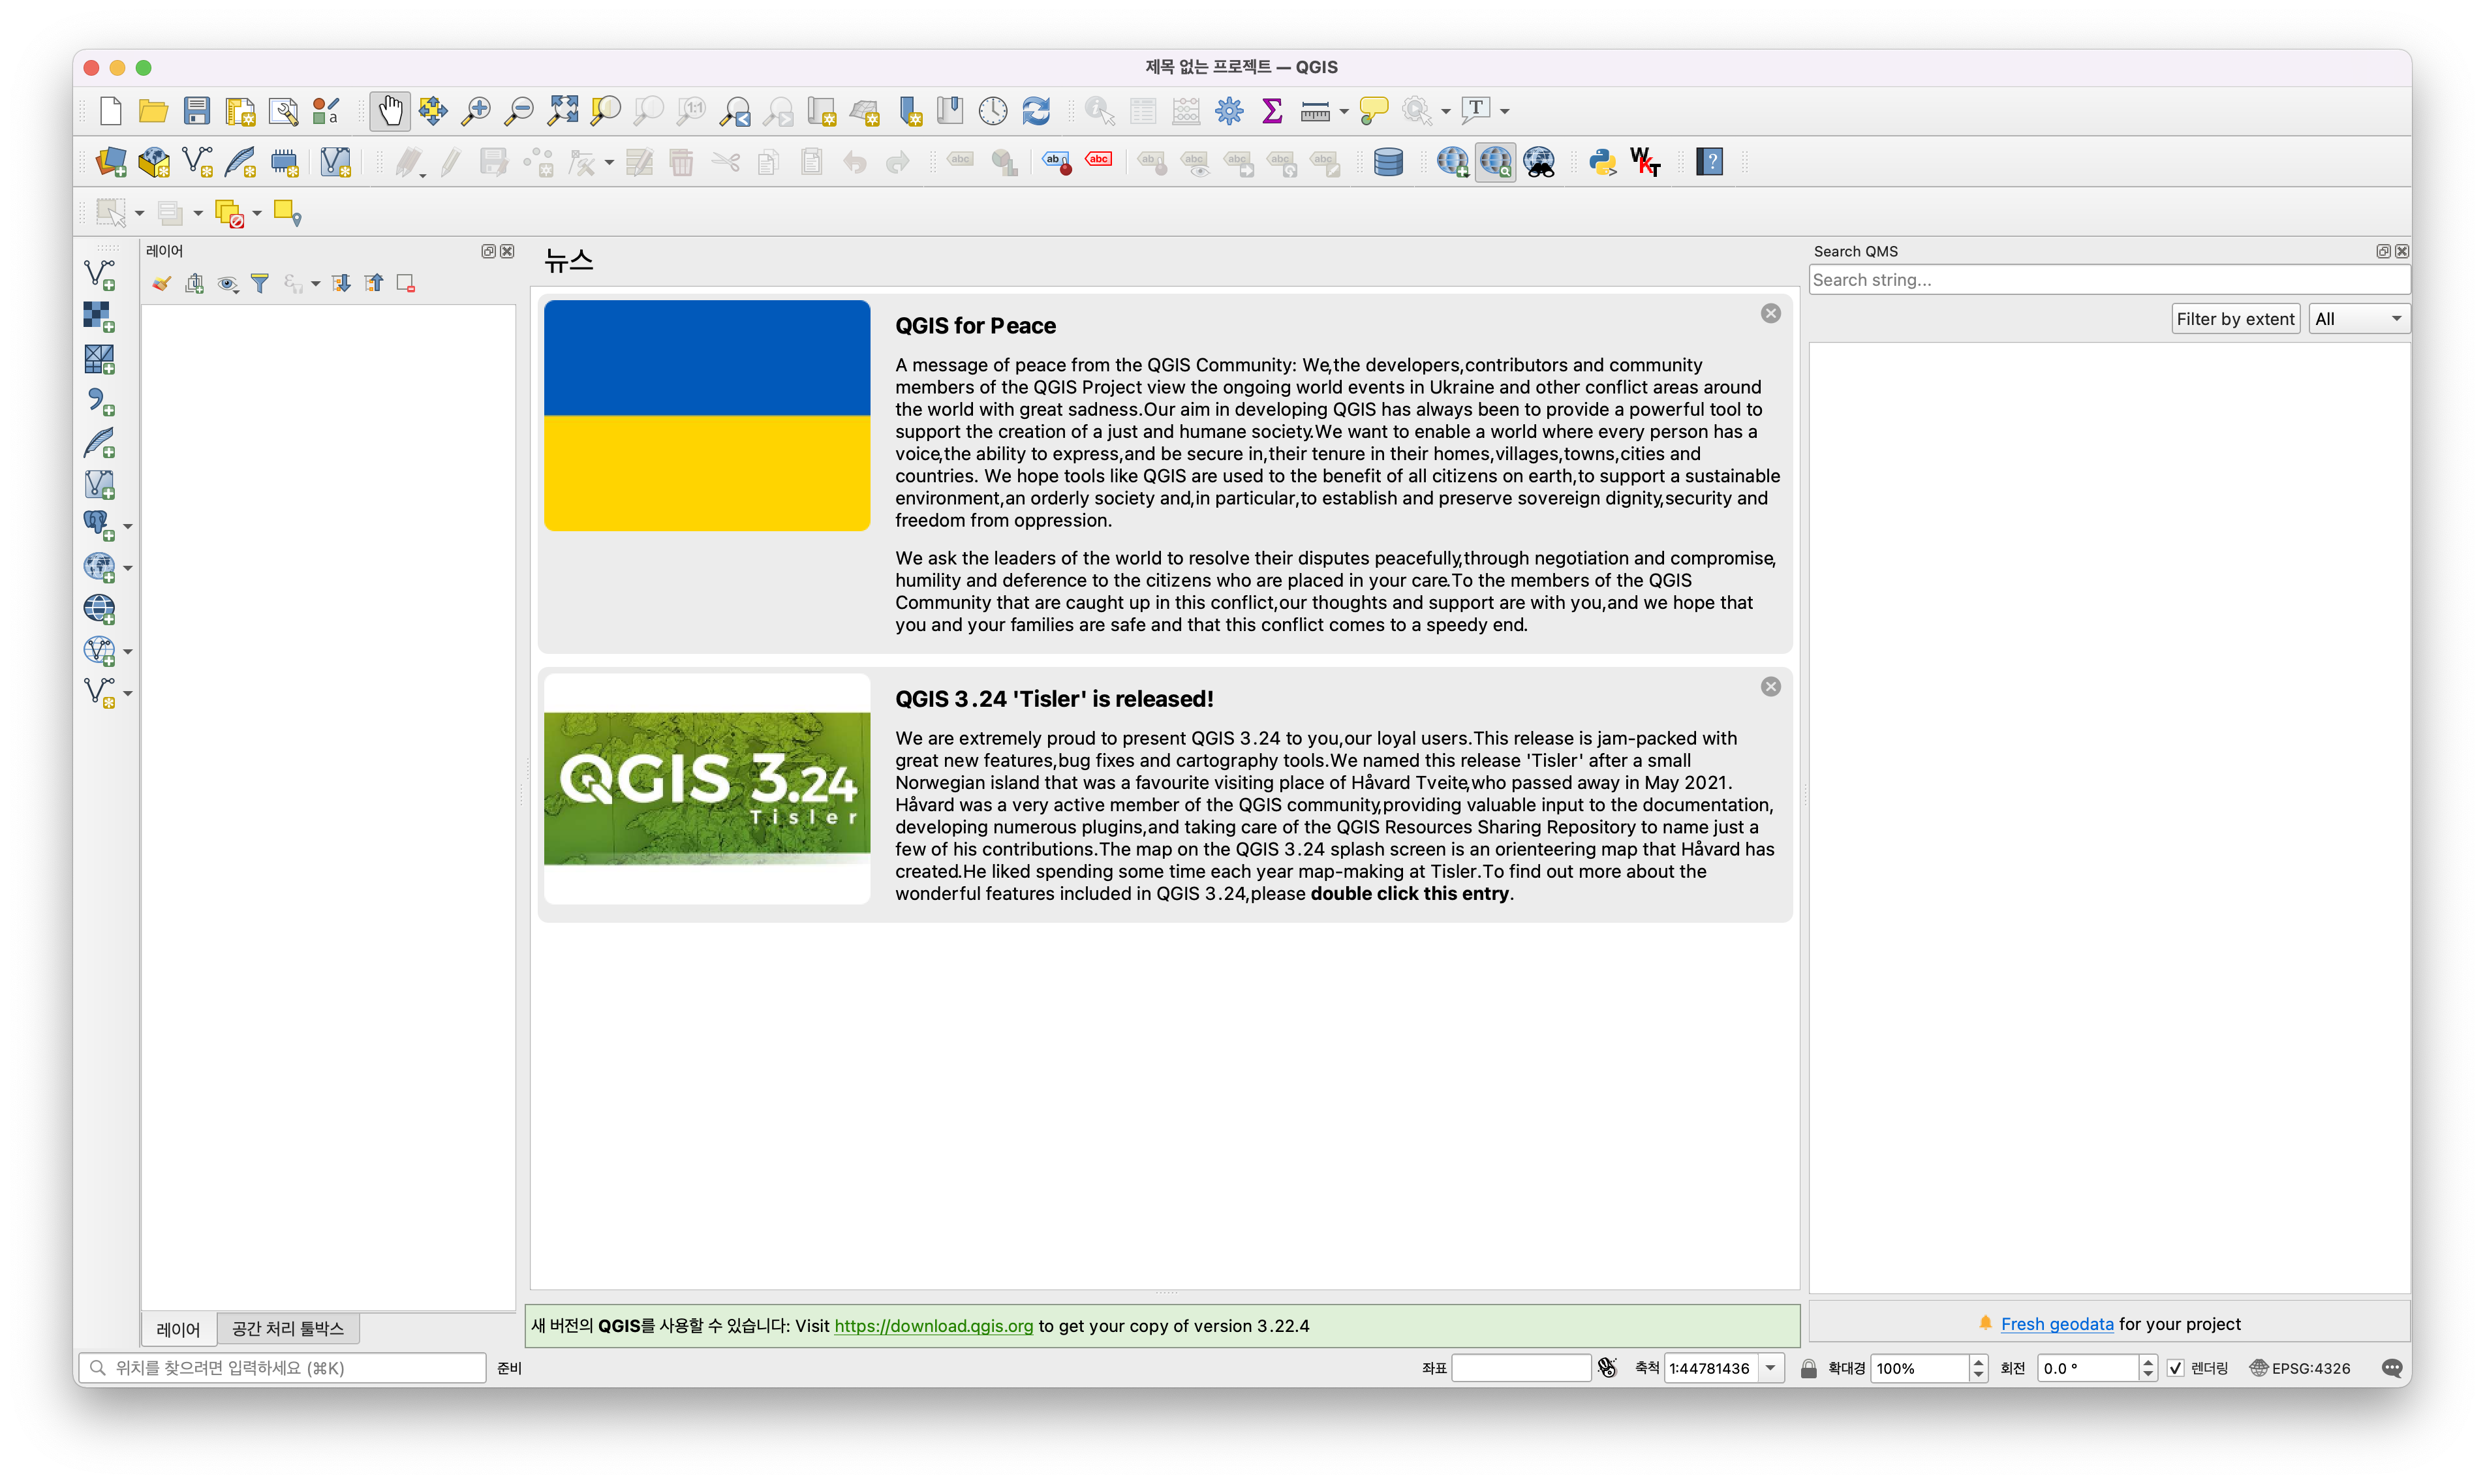Switch to the 공간 처리 툴박스 tab
Image resolution: width=2485 pixels, height=1484 pixels.
point(288,1329)
